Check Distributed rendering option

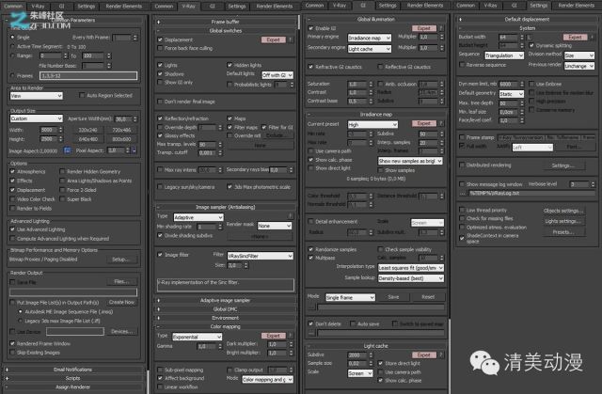point(462,165)
